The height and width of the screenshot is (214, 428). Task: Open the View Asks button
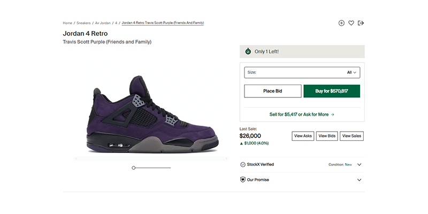303,136
